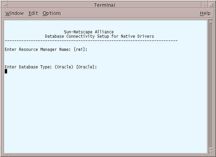
Task: Open the Help menu
Action: click(x=205, y=13)
